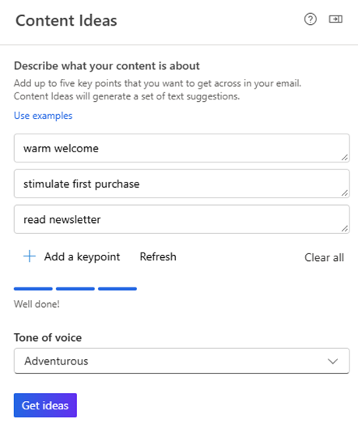Click the resize handle of stimulate first purchase field
The height and width of the screenshot is (432, 358).
click(345, 193)
